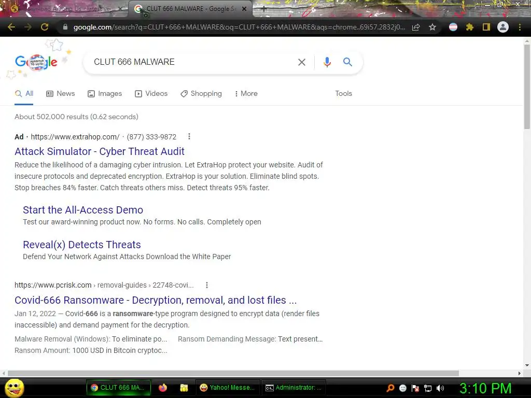Click the network tray icon
Viewport: 531px width, 398px height.
tap(428, 388)
